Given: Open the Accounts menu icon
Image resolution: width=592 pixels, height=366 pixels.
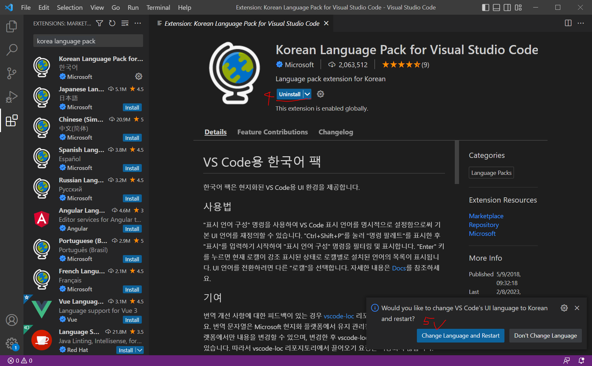Looking at the screenshot, I should point(12,320).
